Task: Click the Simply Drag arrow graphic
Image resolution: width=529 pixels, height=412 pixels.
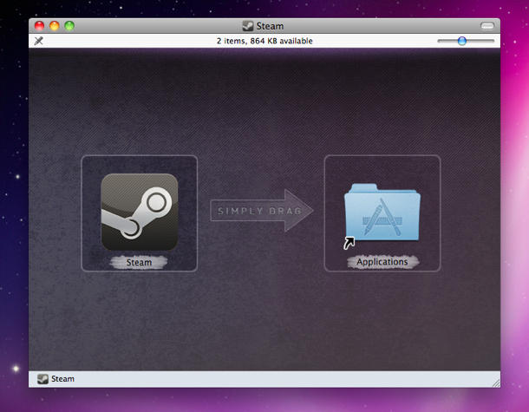Action: [x=261, y=211]
